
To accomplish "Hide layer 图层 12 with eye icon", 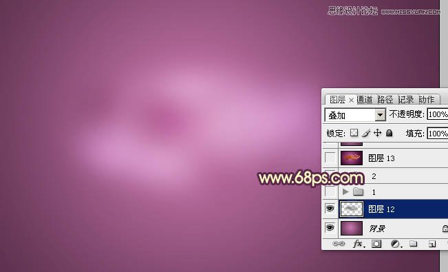I will pos(330,209).
